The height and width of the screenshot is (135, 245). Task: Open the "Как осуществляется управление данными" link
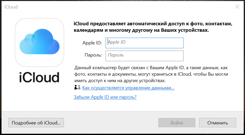[128, 88]
